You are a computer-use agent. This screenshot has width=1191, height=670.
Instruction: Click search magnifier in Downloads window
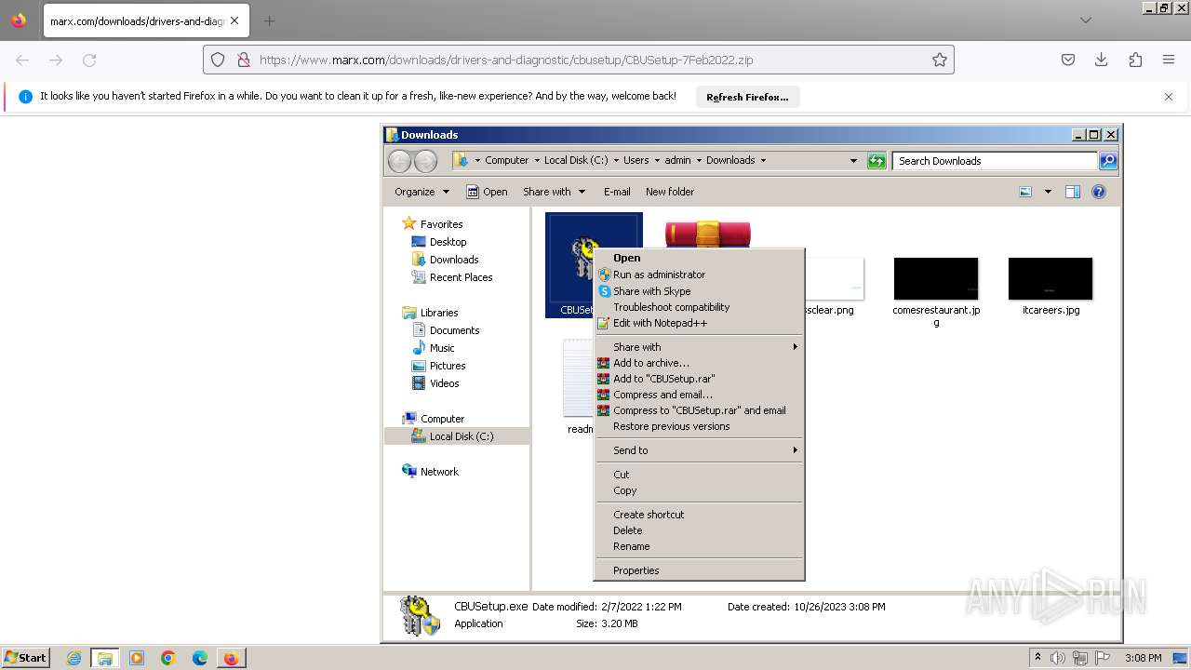(x=1107, y=161)
